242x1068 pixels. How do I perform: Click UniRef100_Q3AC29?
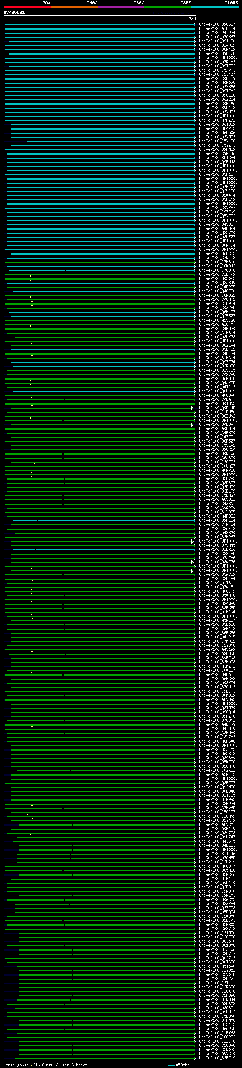217,575
